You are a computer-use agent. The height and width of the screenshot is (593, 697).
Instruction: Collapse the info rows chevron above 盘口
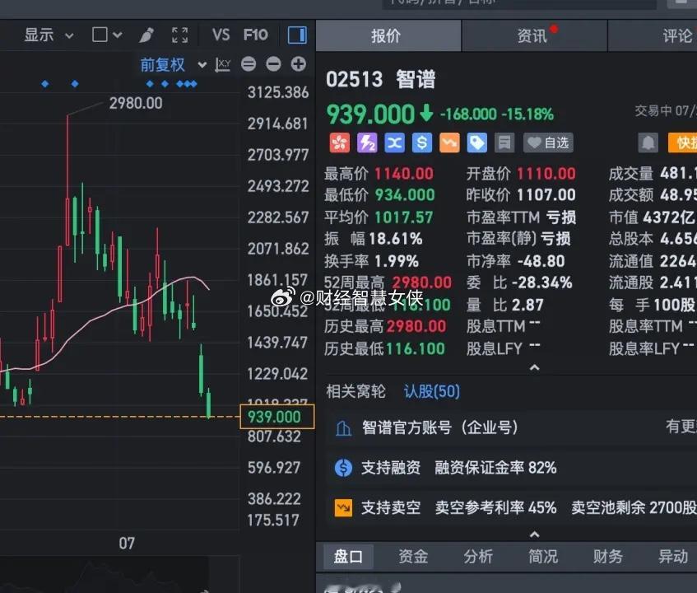(535, 535)
